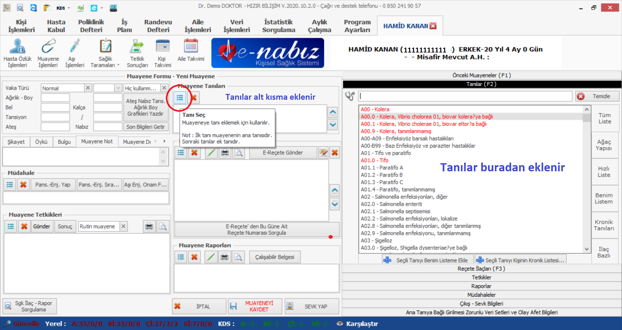622x330 pixels.
Task: Click the green edit pencil in prescription toolbar
Action: 211,153
